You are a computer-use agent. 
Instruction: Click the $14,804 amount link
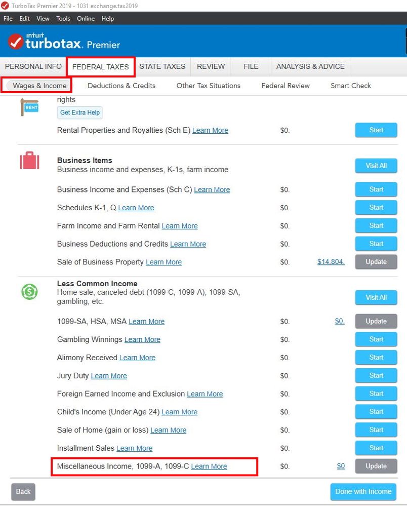pyautogui.click(x=331, y=262)
